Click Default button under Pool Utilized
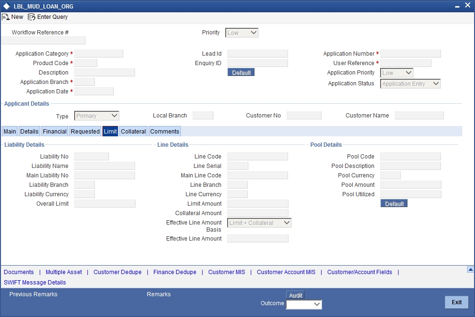 (394, 203)
